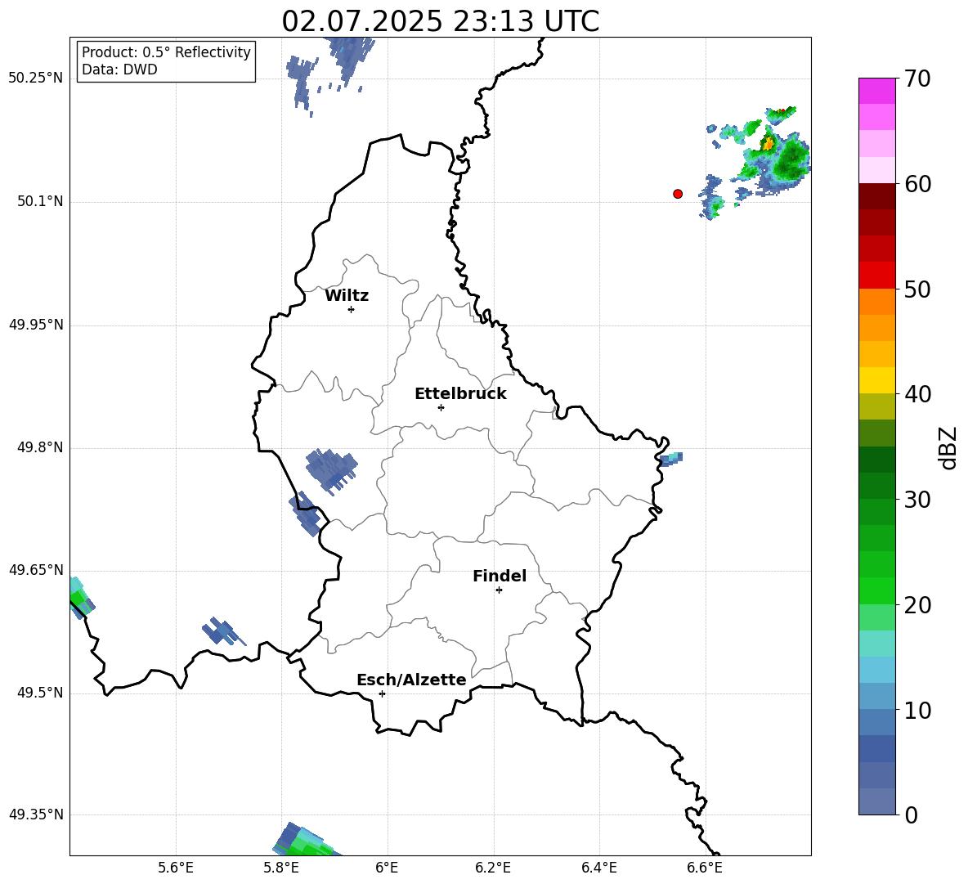Click the Findel station cross marker
Viewport: 968px width, 884px height.
tap(499, 590)
